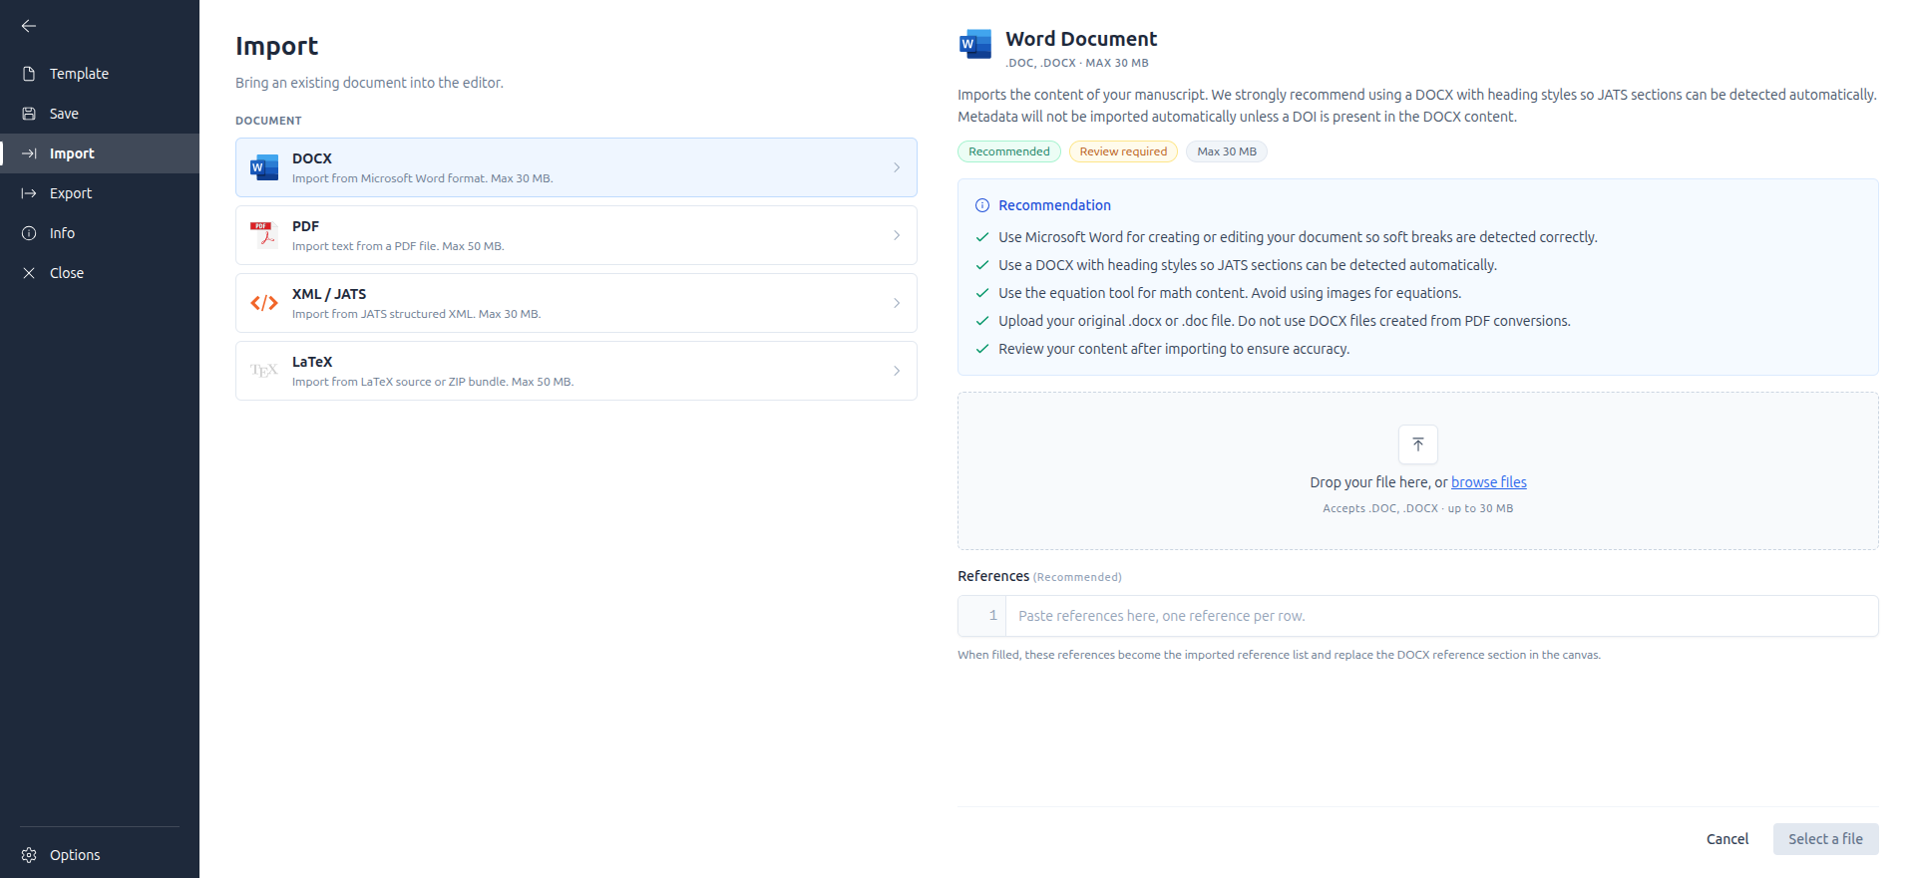Click the Select a file button
This screenshot has width=1912, height=878.
[x=1825, y=839]
